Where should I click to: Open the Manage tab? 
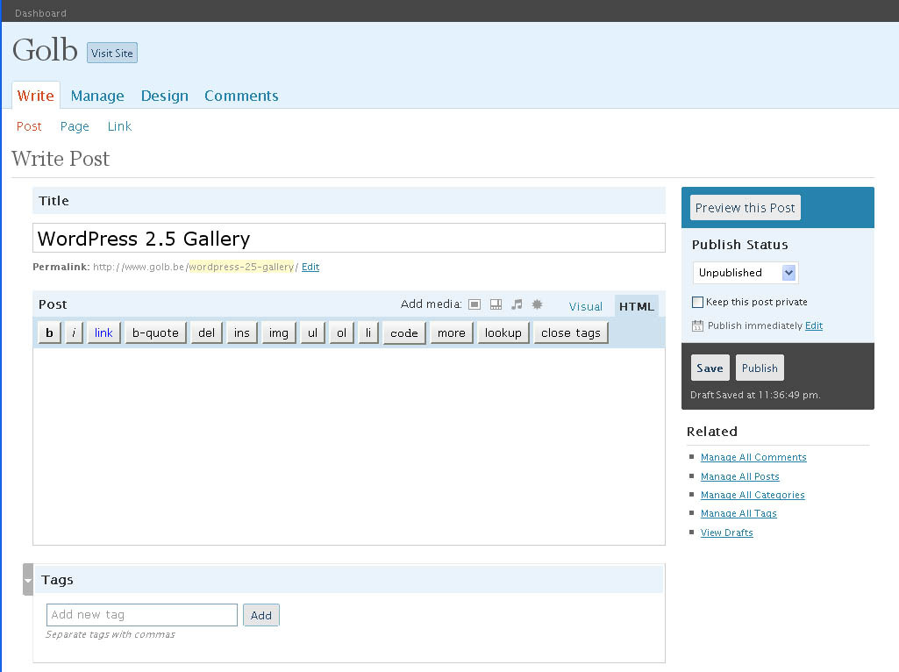point(97,96)
